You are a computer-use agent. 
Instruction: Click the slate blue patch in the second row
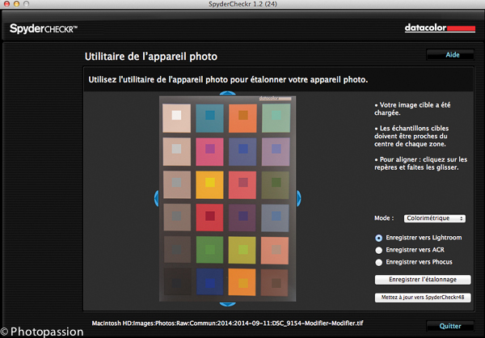click(242, 152)
